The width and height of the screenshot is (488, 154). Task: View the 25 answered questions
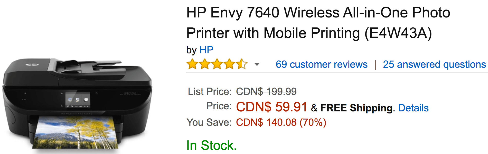[x=434, y=64]
